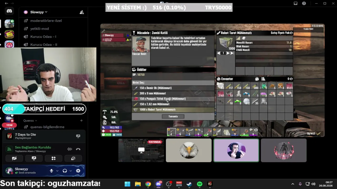The width and height of the screenshot is (337, 189).
Task: Show item description via the book icon
Action: pyautogui.click(x=244, y=38)
